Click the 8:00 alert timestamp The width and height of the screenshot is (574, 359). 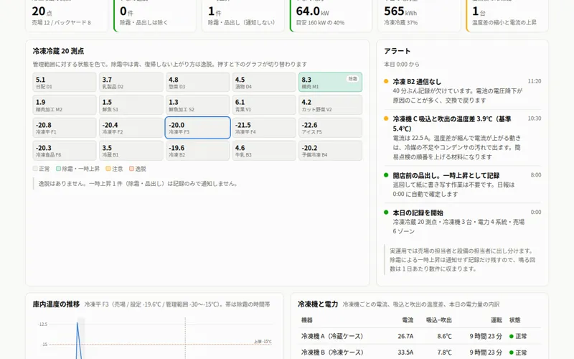(x=535, y=175)
